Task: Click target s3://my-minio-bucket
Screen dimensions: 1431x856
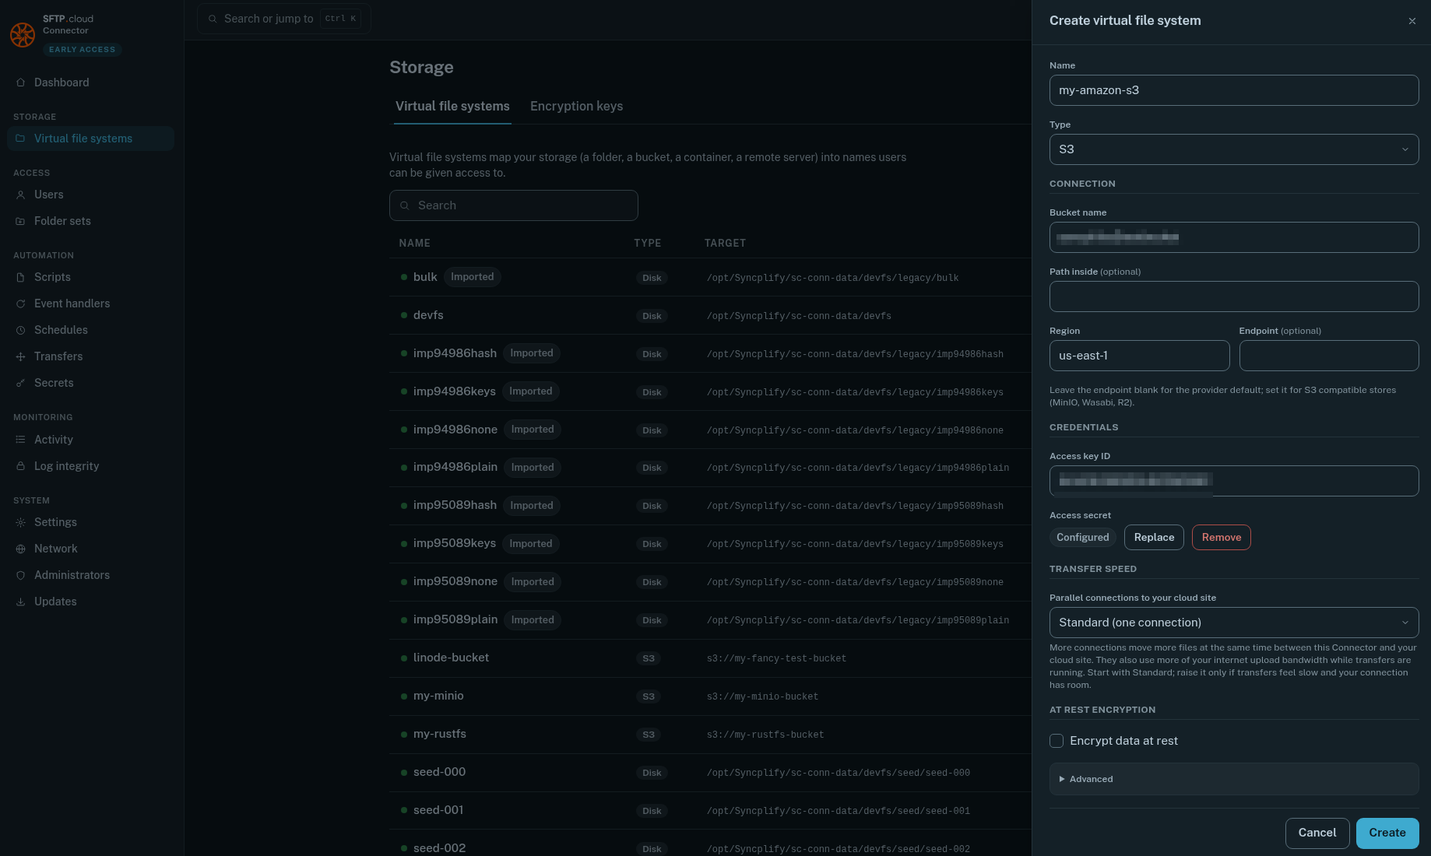Action: 762,696
